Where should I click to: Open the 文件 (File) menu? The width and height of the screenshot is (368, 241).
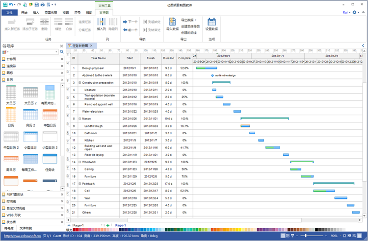coord(9,13)
